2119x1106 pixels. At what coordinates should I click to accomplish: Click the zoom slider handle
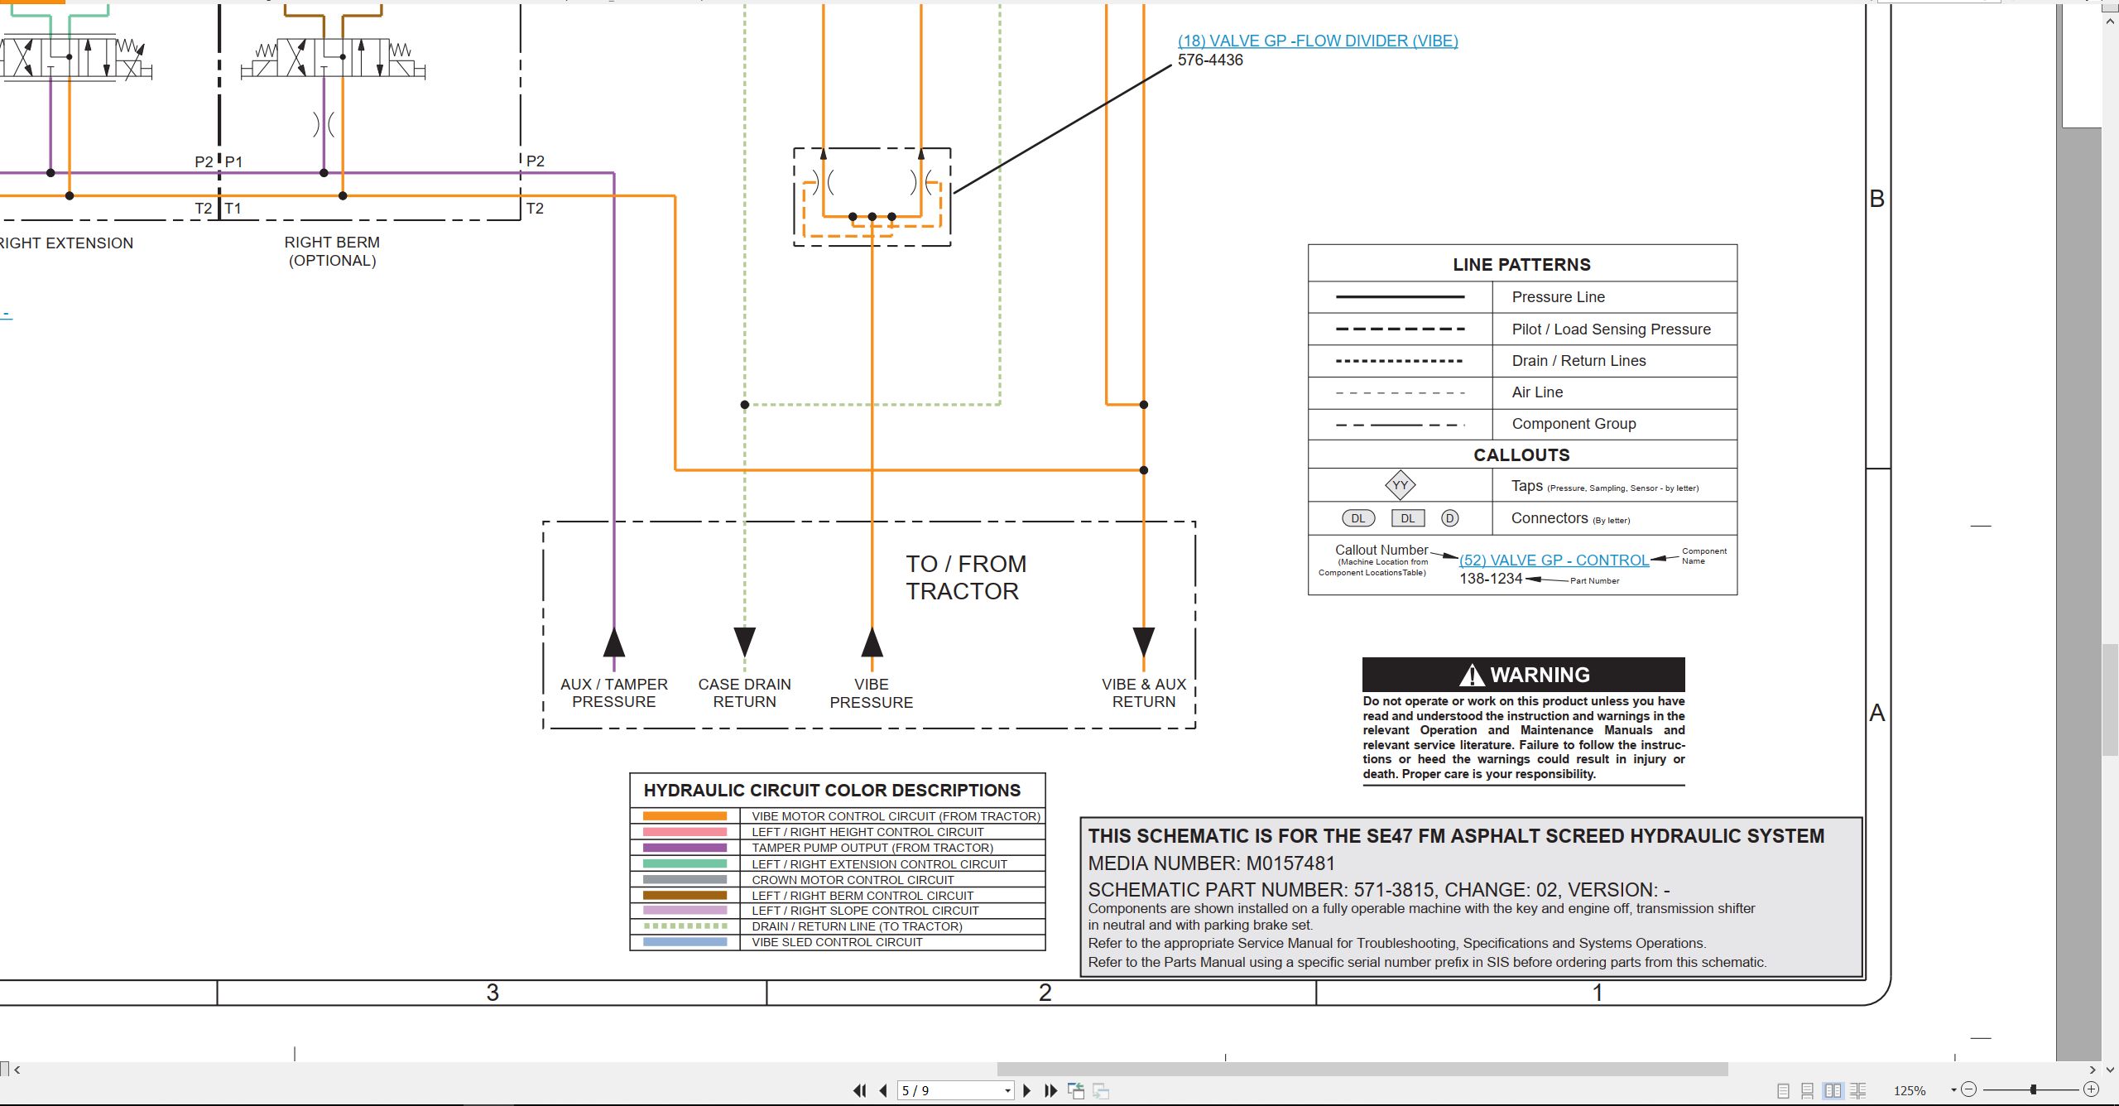[2033, 1090]
